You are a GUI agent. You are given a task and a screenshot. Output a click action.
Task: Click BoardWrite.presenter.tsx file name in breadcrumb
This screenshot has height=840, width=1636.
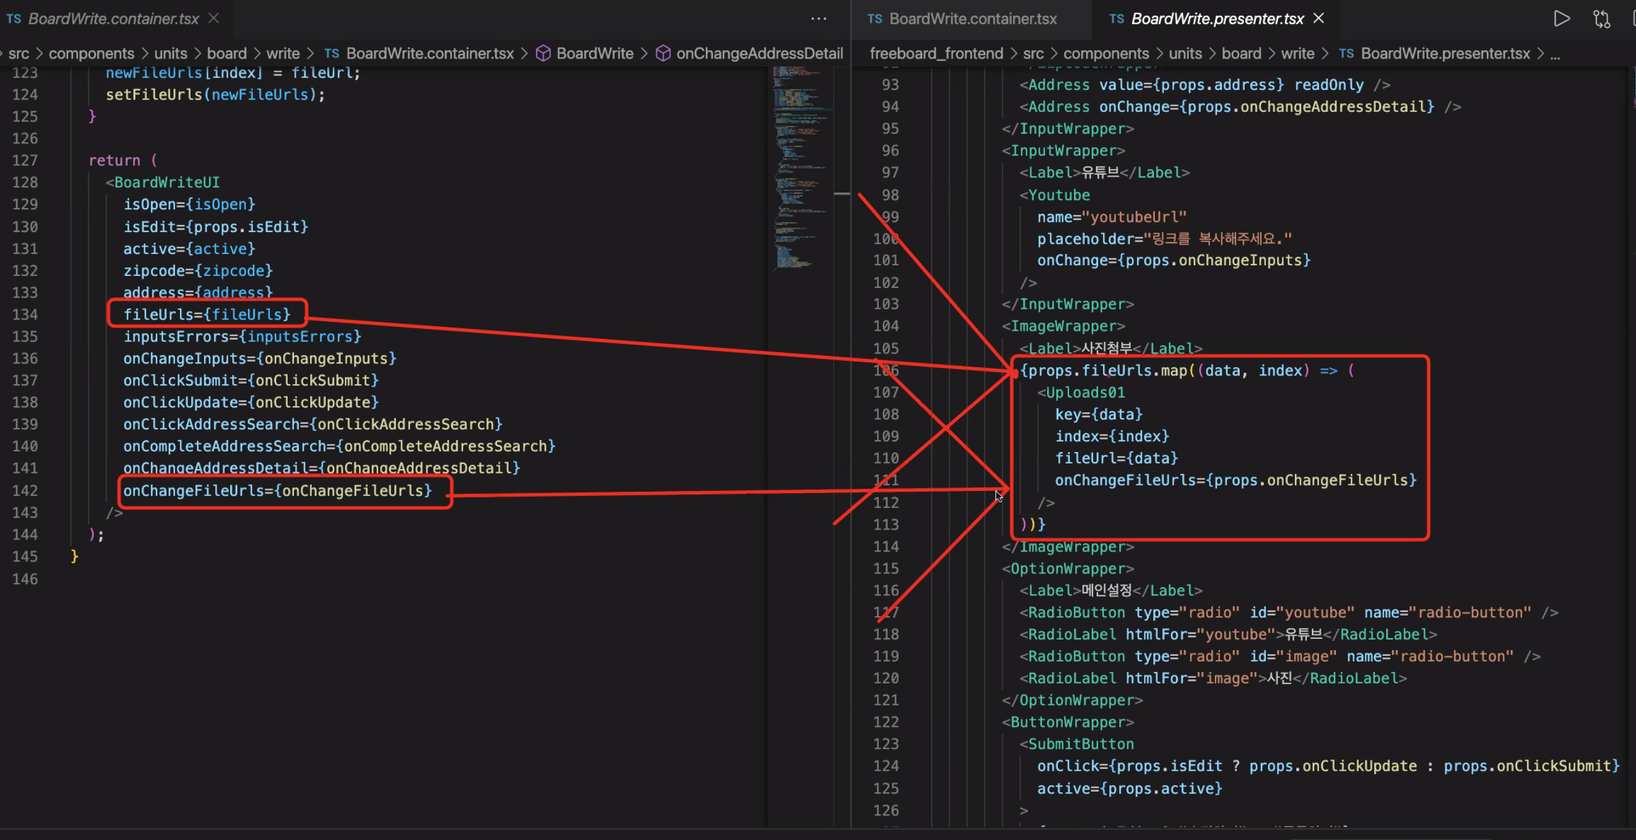coord(1445,53)
